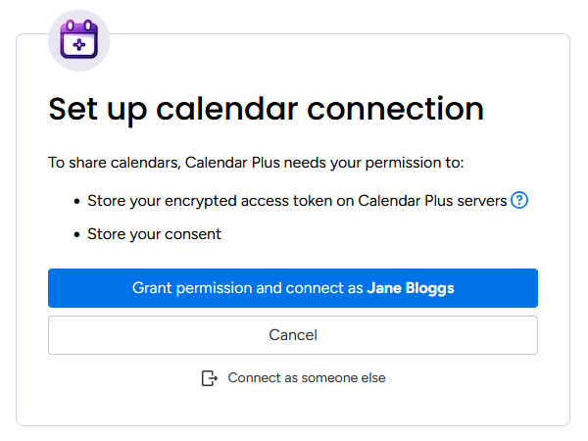Click the plus symbol inside calendar logo

(x=78, y=44)
